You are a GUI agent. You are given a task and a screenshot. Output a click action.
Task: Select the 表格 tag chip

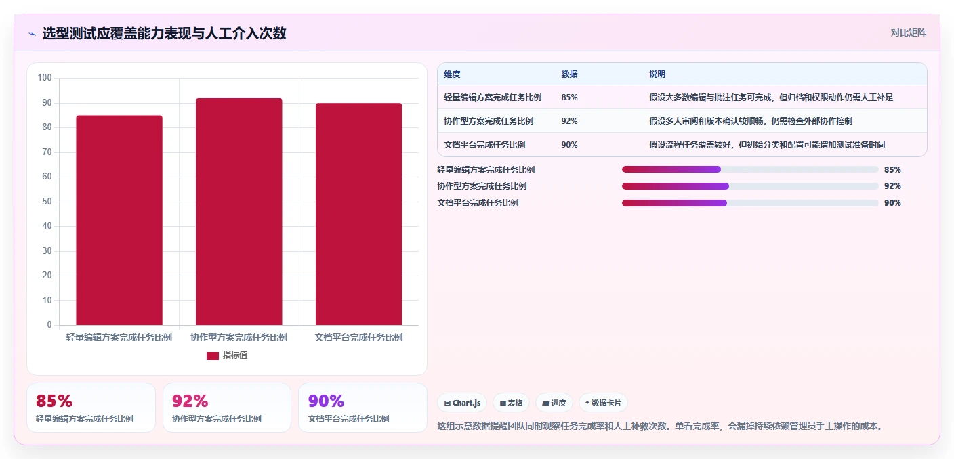[512, 403]
